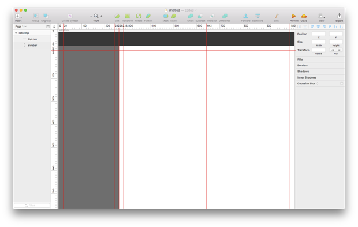Click the Create Symbol icon

pyautogui.click(x=70, y=16)
